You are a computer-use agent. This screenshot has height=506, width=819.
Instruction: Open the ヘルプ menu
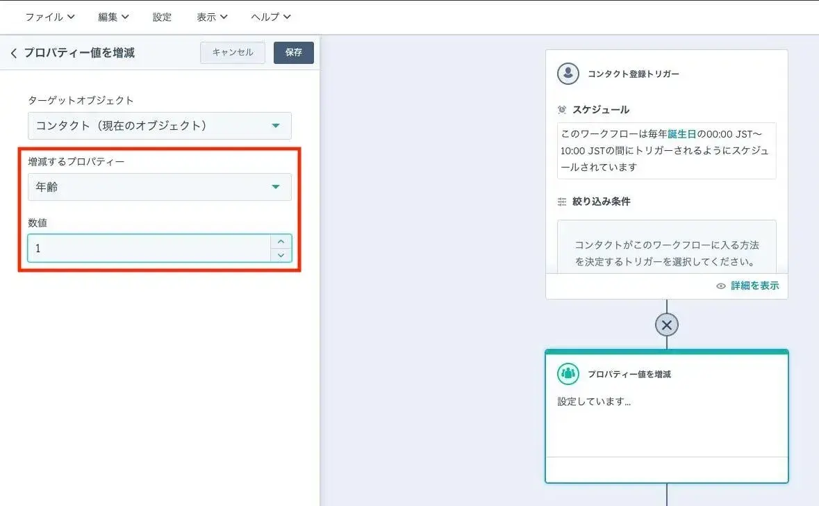[x=270, y=17]
